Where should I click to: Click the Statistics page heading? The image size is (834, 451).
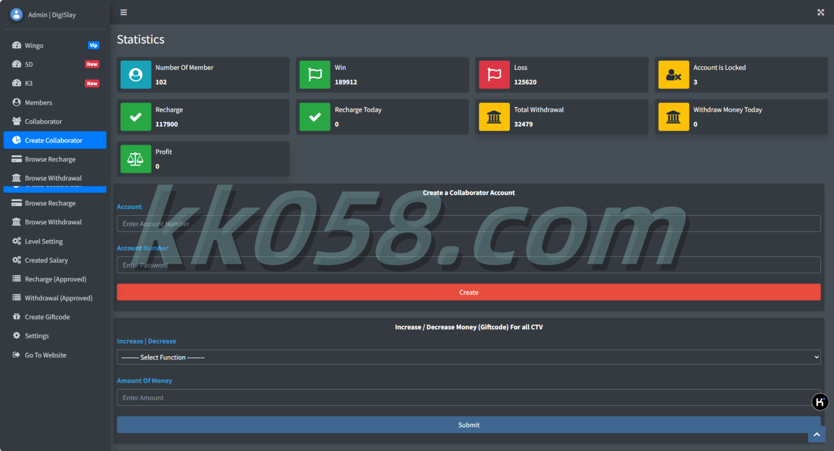click(141, 40)
